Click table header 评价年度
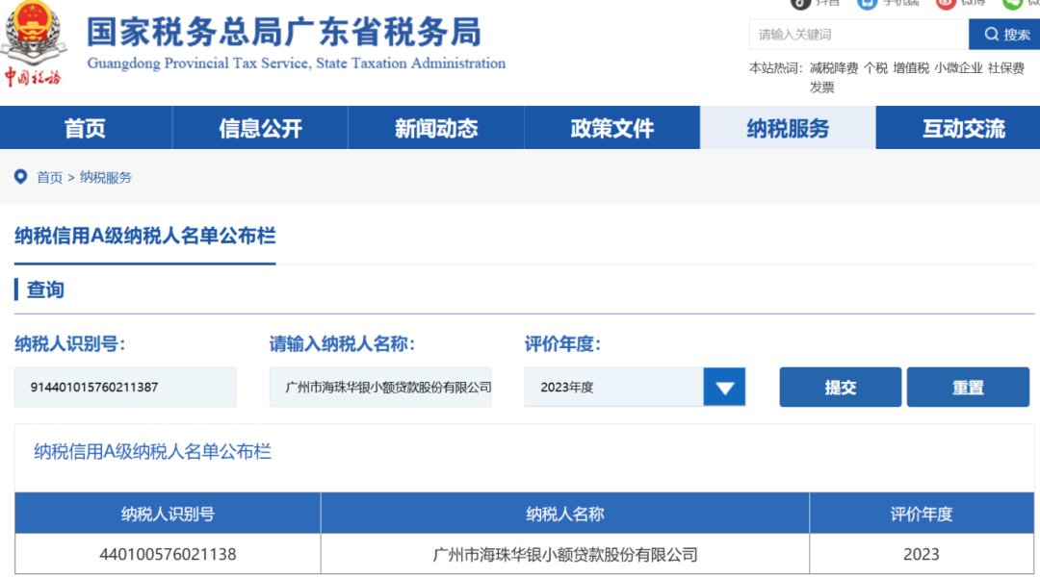 pyautogui.click(x=922, y=514)
